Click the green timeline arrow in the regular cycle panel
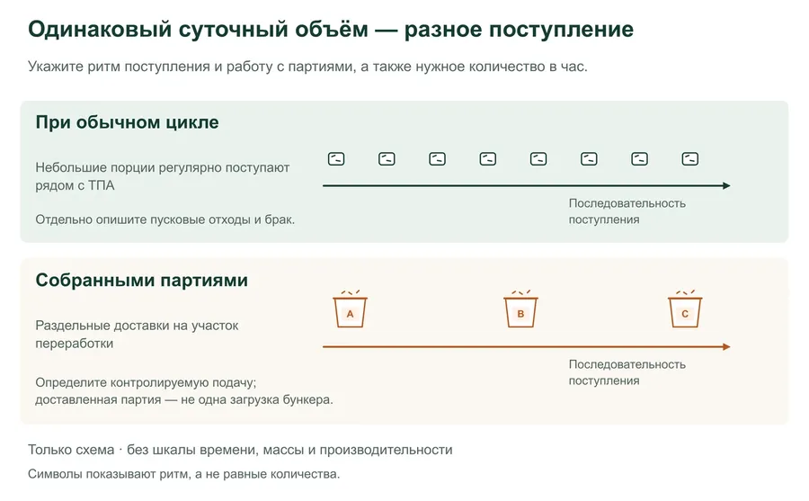Image resolution: width=809 pixels, height=501 pixels. coord(526,185)
